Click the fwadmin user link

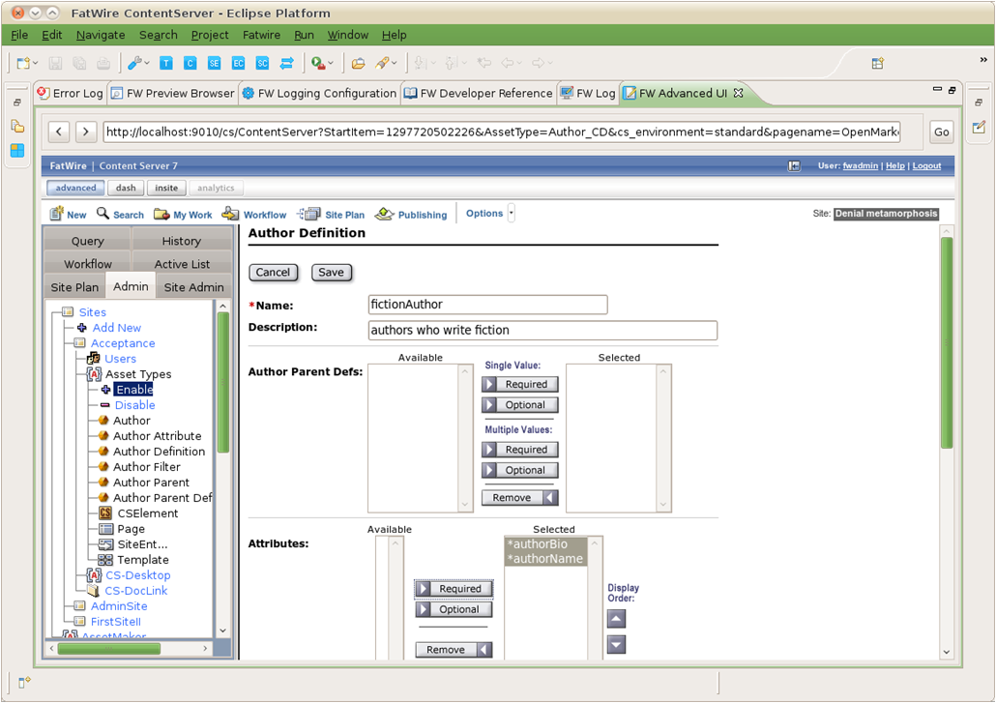coord(860,165)
